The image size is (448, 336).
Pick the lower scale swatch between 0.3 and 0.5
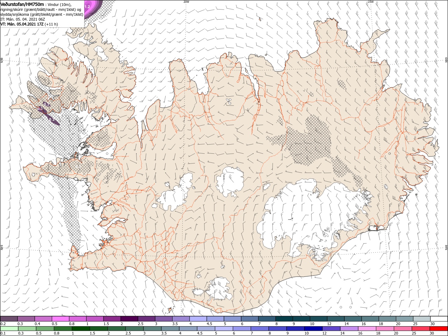point(27,328)
